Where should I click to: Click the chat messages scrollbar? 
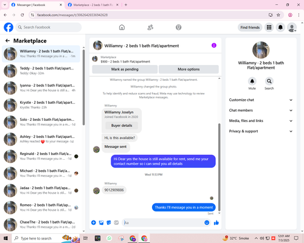point(219,167)
